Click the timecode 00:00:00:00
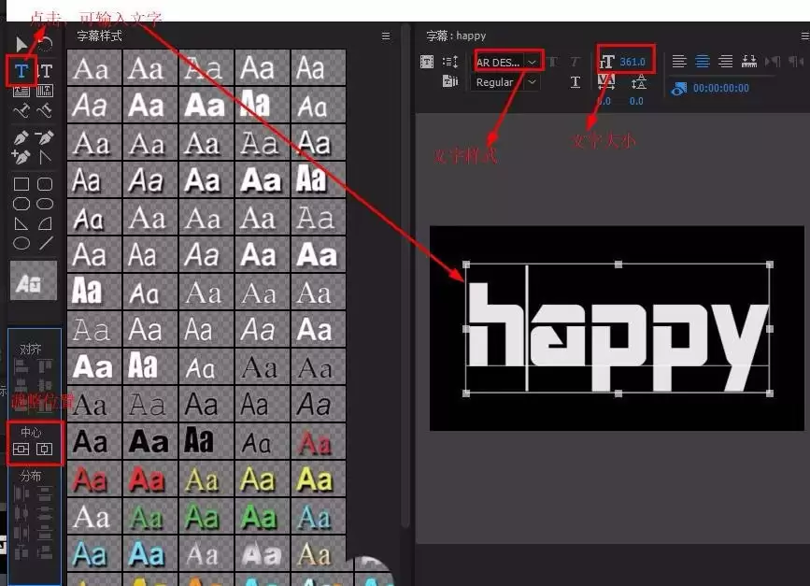The image size is (810, 586). [x=720, y=89]
